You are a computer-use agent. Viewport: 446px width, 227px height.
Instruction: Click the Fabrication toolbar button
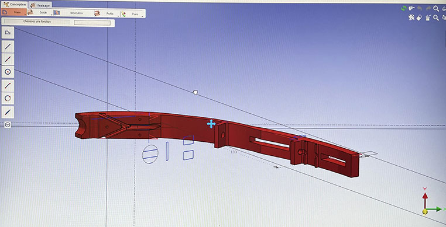tap(72, 13)
